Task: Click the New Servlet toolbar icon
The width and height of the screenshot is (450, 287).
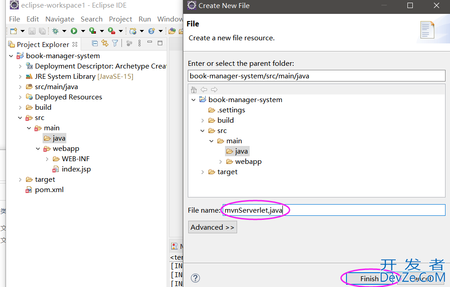Action: coord(151,31)
